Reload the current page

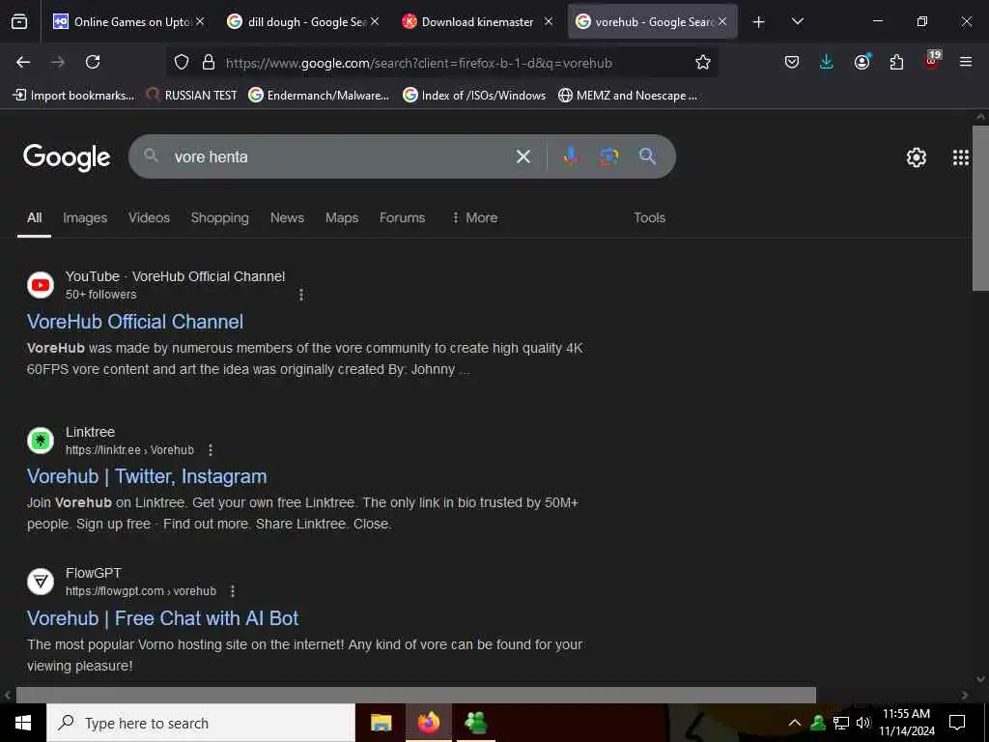tap(93, 62)
